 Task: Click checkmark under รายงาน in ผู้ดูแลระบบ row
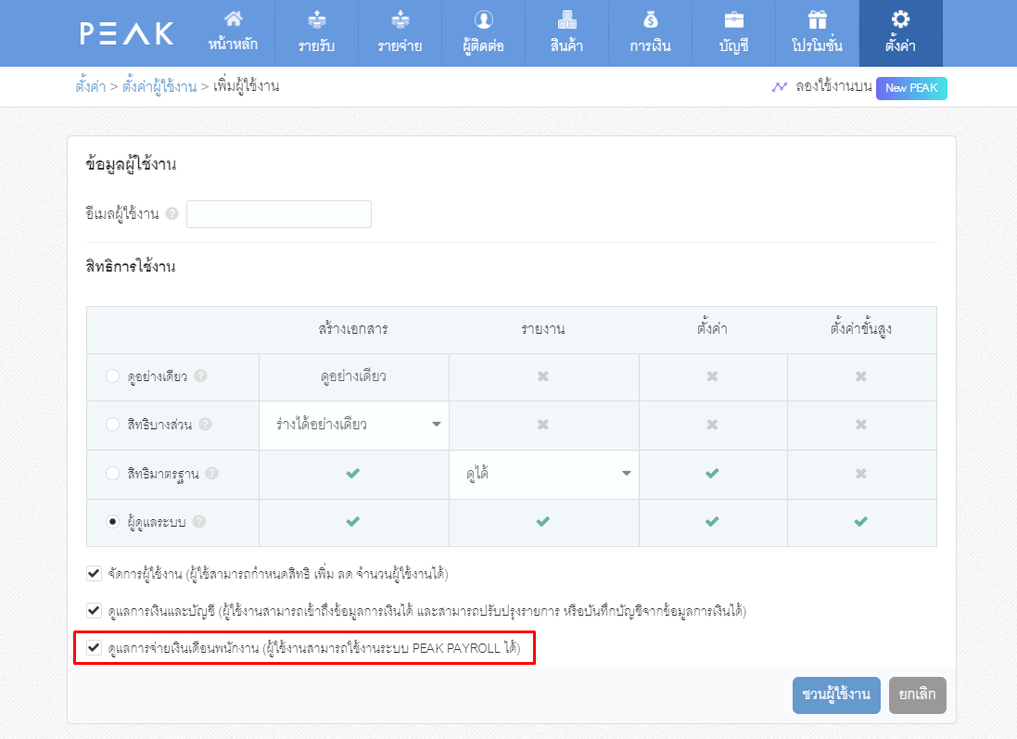pos(543,522)
